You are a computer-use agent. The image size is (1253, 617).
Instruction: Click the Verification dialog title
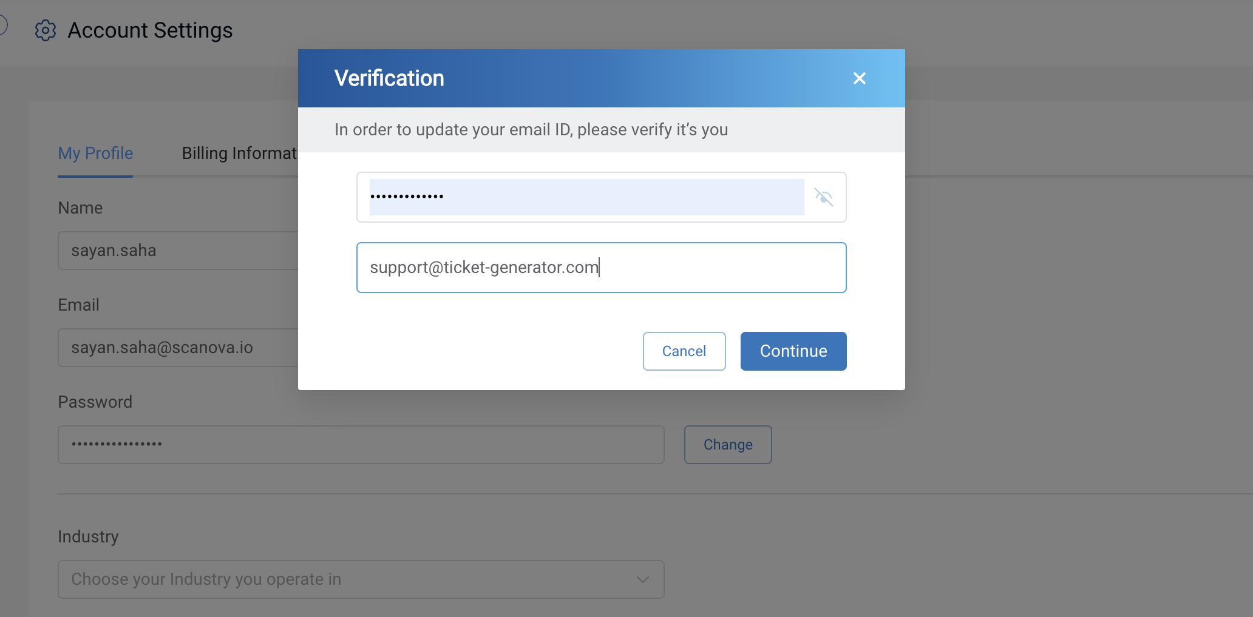tap(389, 78)
